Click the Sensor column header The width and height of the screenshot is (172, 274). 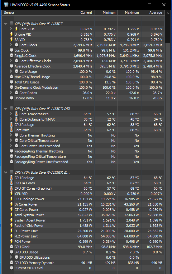point(36,12)
